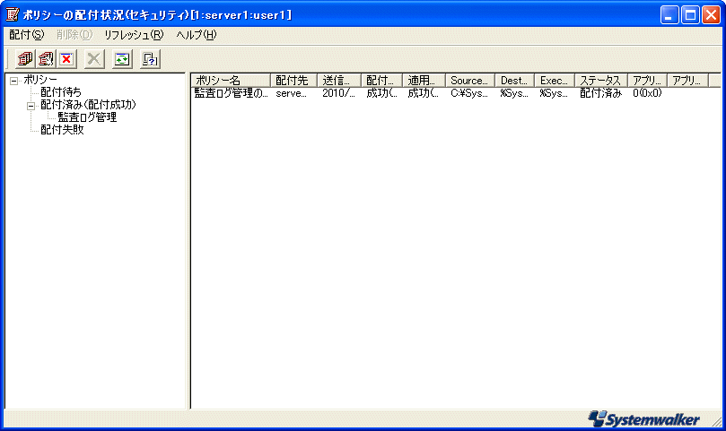726x431 pixels.
Task: Click the C:¥Sys... source path cell
Action: (x=469, y=93)
